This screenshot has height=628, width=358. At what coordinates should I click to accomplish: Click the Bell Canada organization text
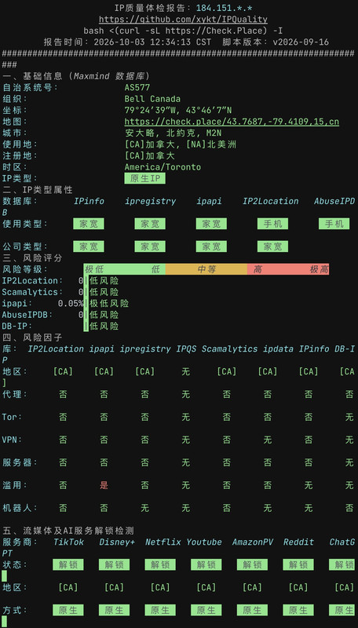[152, 99]
